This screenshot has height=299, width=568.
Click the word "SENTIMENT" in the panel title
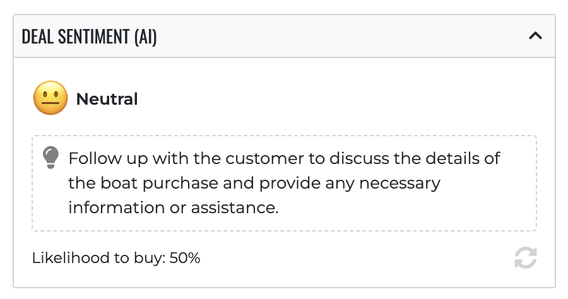pos(92,37)
